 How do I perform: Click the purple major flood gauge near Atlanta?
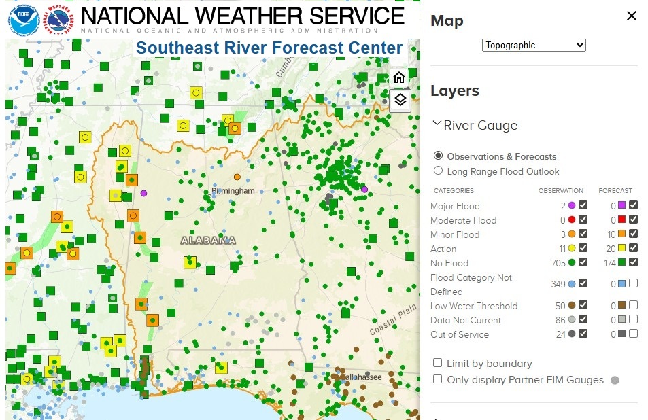pyautogui.click(x=364, y=190)
